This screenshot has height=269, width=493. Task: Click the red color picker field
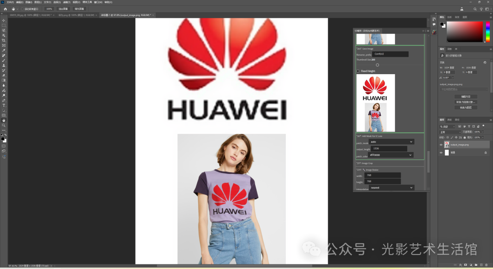(465, 32)
